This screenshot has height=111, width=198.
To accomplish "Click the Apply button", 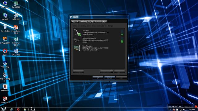I will click(x=121, y=78).
